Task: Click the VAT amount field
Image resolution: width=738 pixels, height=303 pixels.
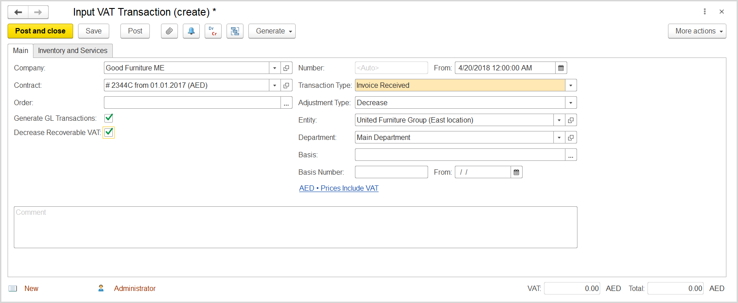Action: [x=572, y=288]
